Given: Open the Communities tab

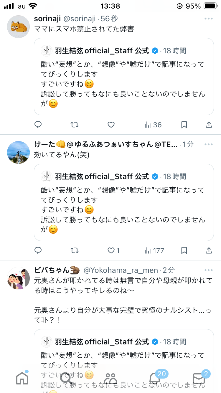Looking at the screenshot, I should point(111,378).
